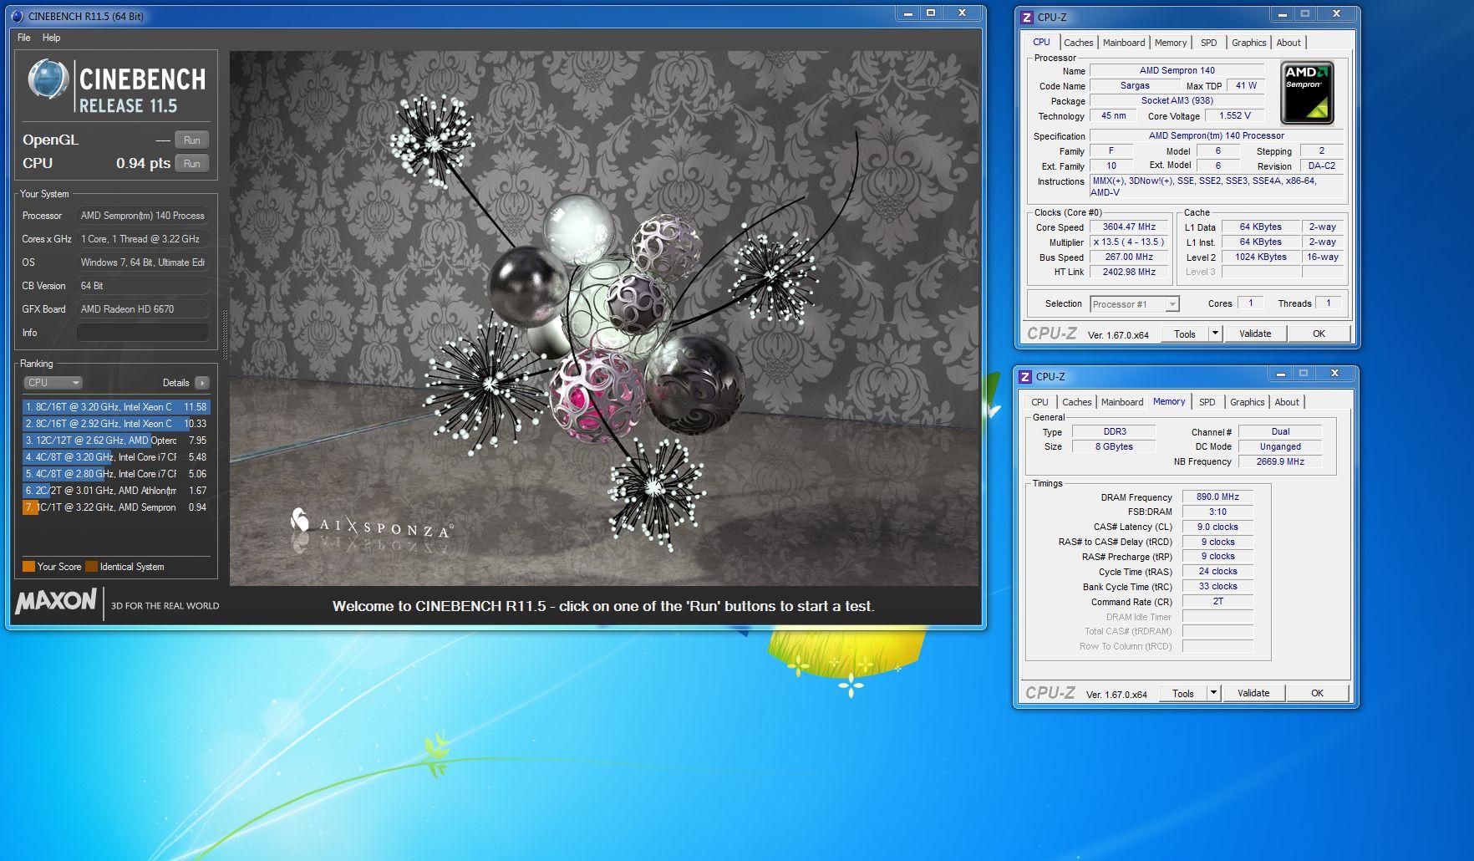The height and width of the screenshot is (861, 1474).
Task: Click the Cinebench sphere logo icon
Action: pyautogui.click(x=48, y=80)
